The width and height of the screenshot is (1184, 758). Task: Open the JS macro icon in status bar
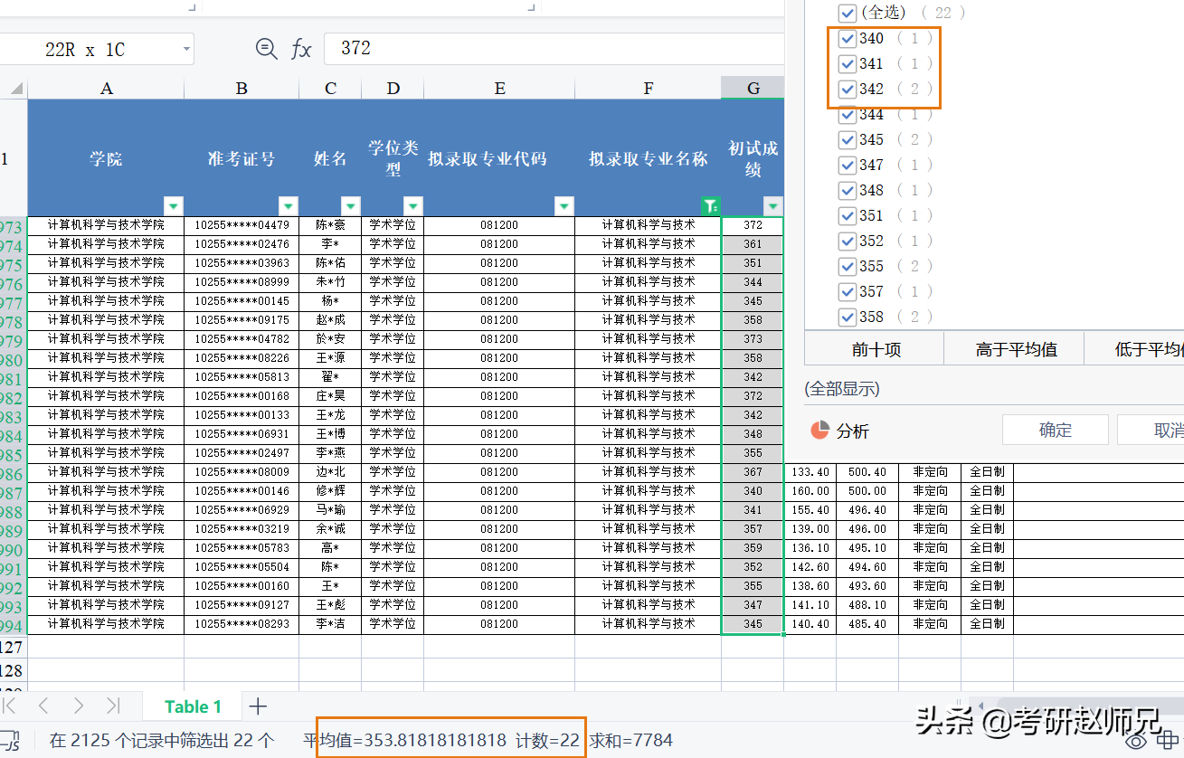click(11, 739)
